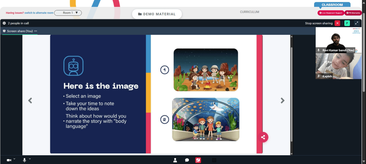The height and width of the screenshot is (164, 366).
Task: Click the "Here is the image" heading
Action: coord(101,86)
